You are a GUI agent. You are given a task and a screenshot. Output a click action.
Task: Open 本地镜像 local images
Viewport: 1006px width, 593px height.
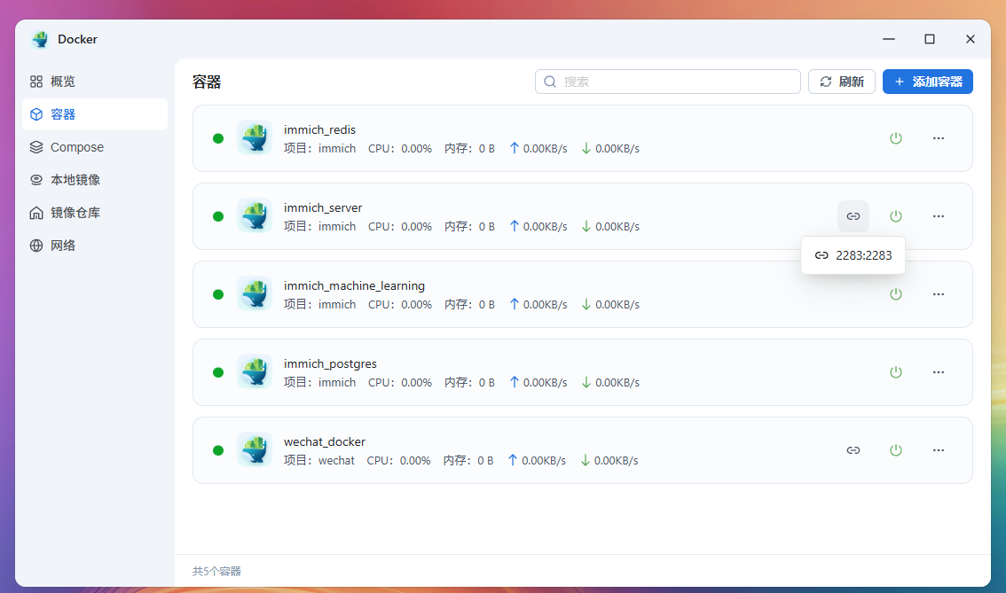[94, 180]
